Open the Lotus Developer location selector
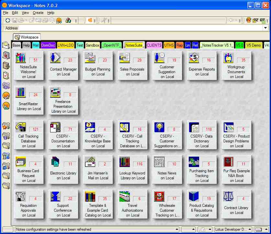Viewport: 271px width, 234px height. point(233,229)
